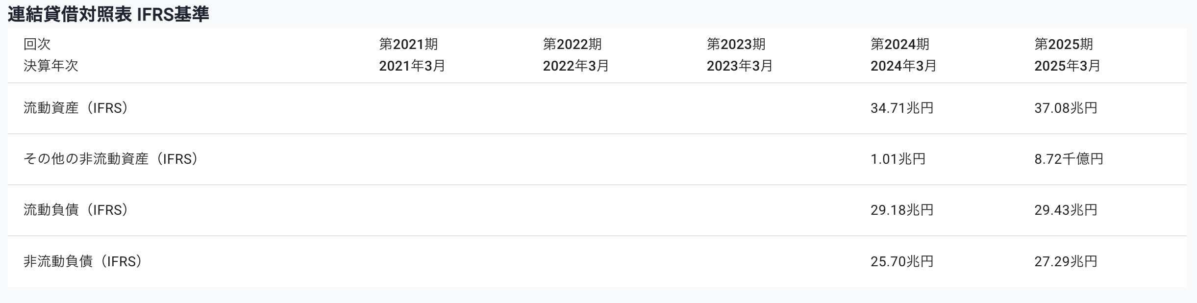Screen dimensions: 1197x303
Task: Click the 25.70兆円 non-current liabilities value
Action: coord(902,261)
